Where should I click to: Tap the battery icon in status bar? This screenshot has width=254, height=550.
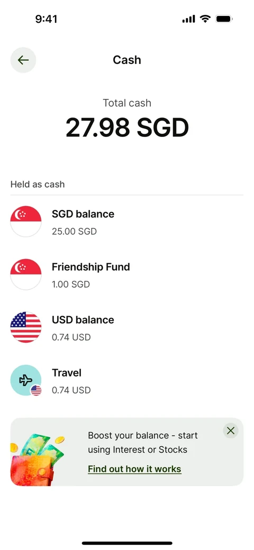[x=224, y=19]
